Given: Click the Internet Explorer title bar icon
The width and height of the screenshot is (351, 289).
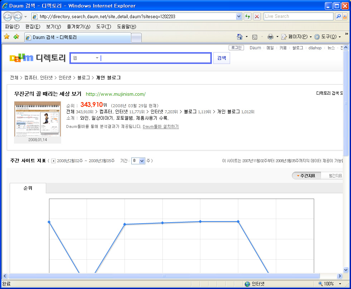Looking at the screenshot, I should (x=5, y=6).
